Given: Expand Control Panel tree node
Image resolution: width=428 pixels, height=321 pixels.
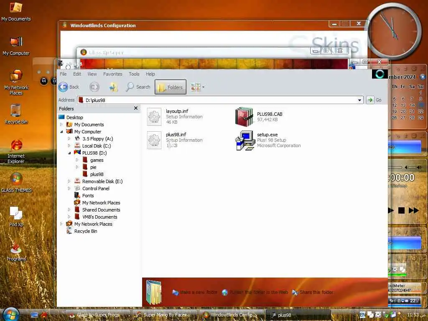Looking at the screenshot, I should (69, 189).
